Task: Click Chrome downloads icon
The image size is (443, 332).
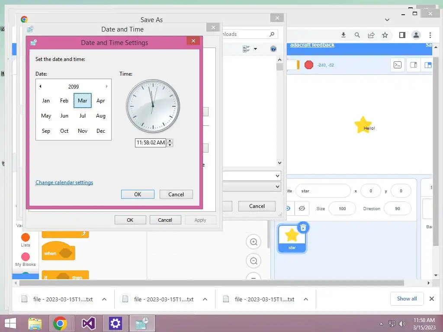Action: (343, 35)
